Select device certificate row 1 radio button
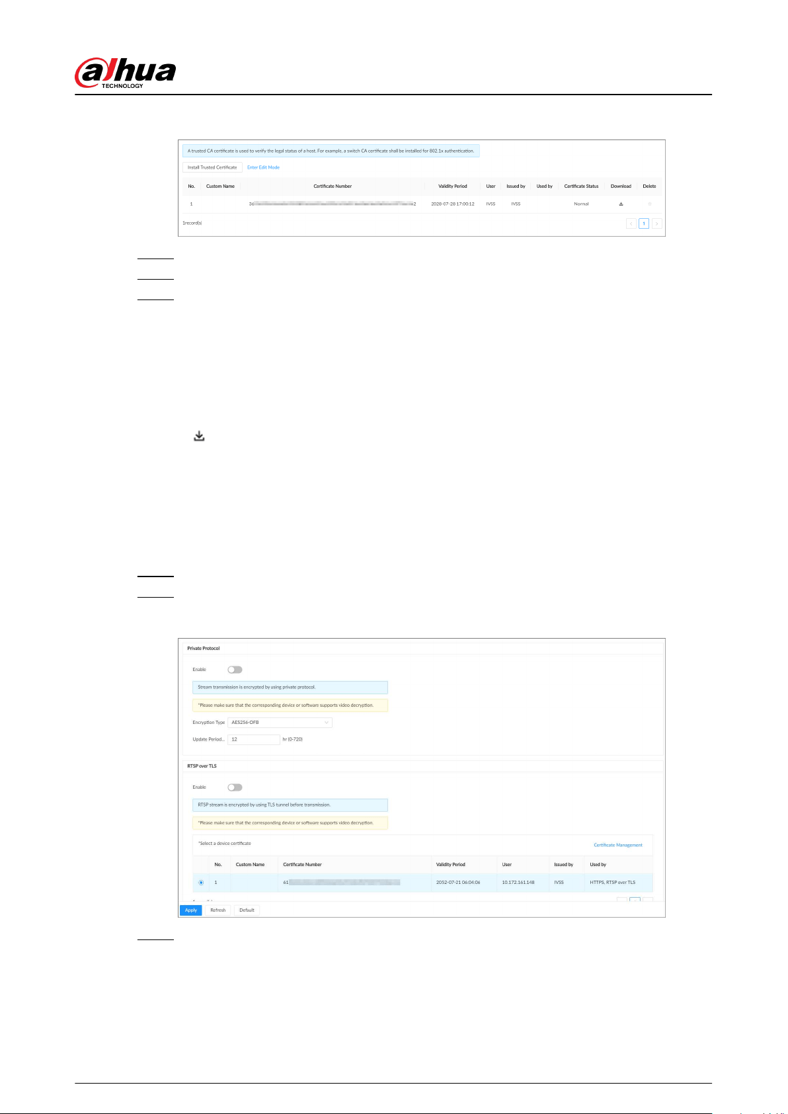The width and height of the screenshot is (788, 1114). [201, 883]
